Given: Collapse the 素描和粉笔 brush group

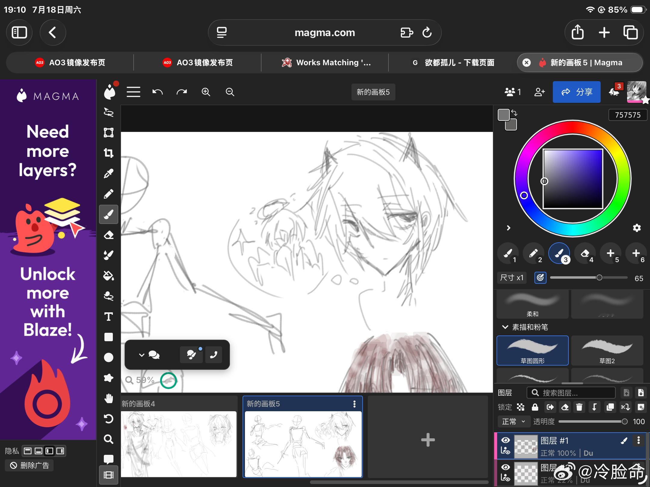Looking at the screenshot, I should [x=505, y=327].
